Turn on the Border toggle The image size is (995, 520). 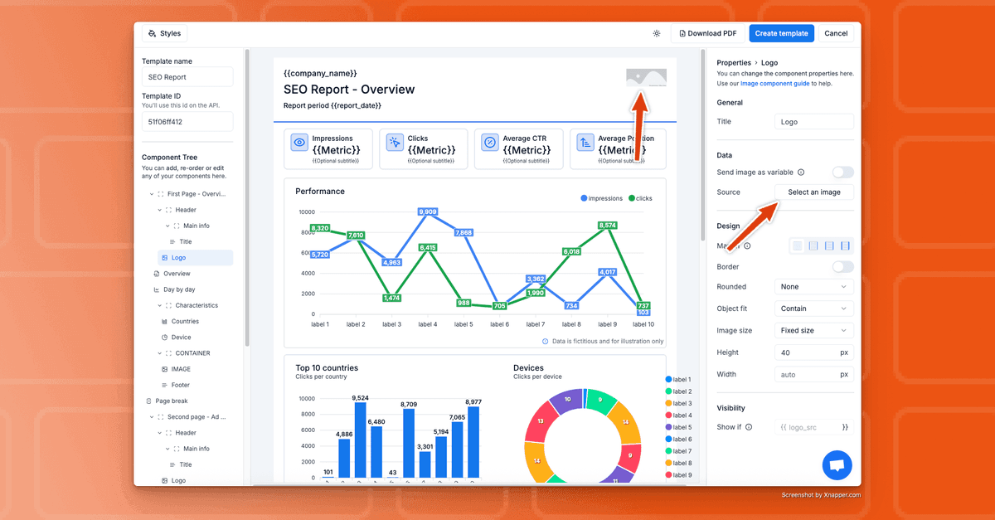842,267
